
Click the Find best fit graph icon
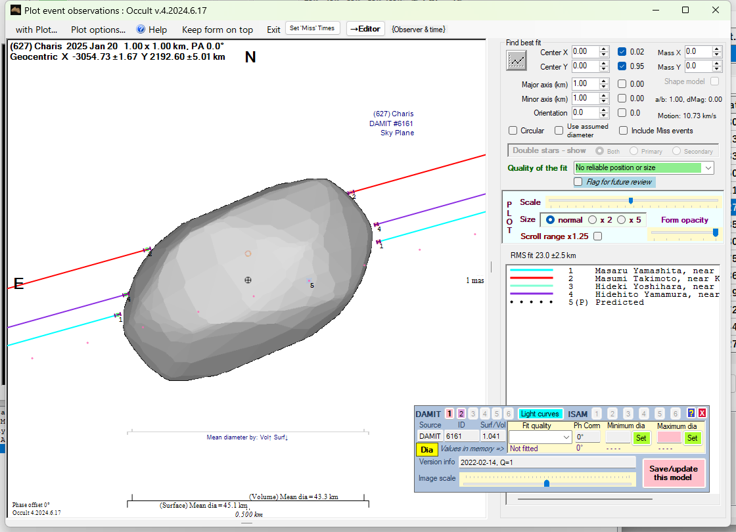coord(517,60)
